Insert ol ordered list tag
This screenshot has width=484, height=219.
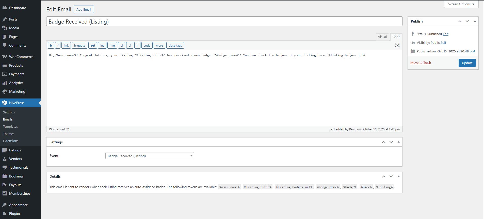[x=130, y=45]
